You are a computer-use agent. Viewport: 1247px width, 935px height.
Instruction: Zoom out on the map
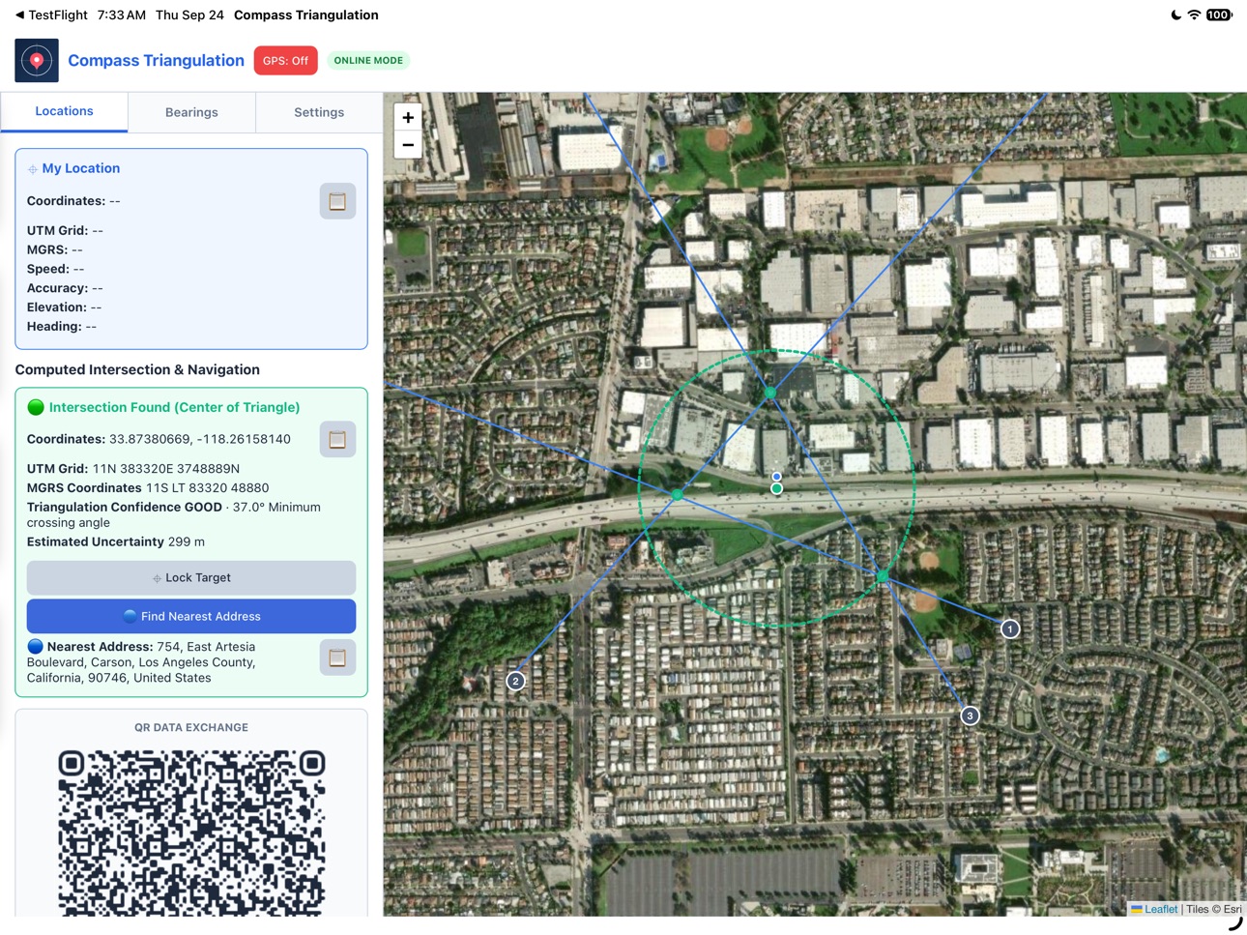(408, 145)
